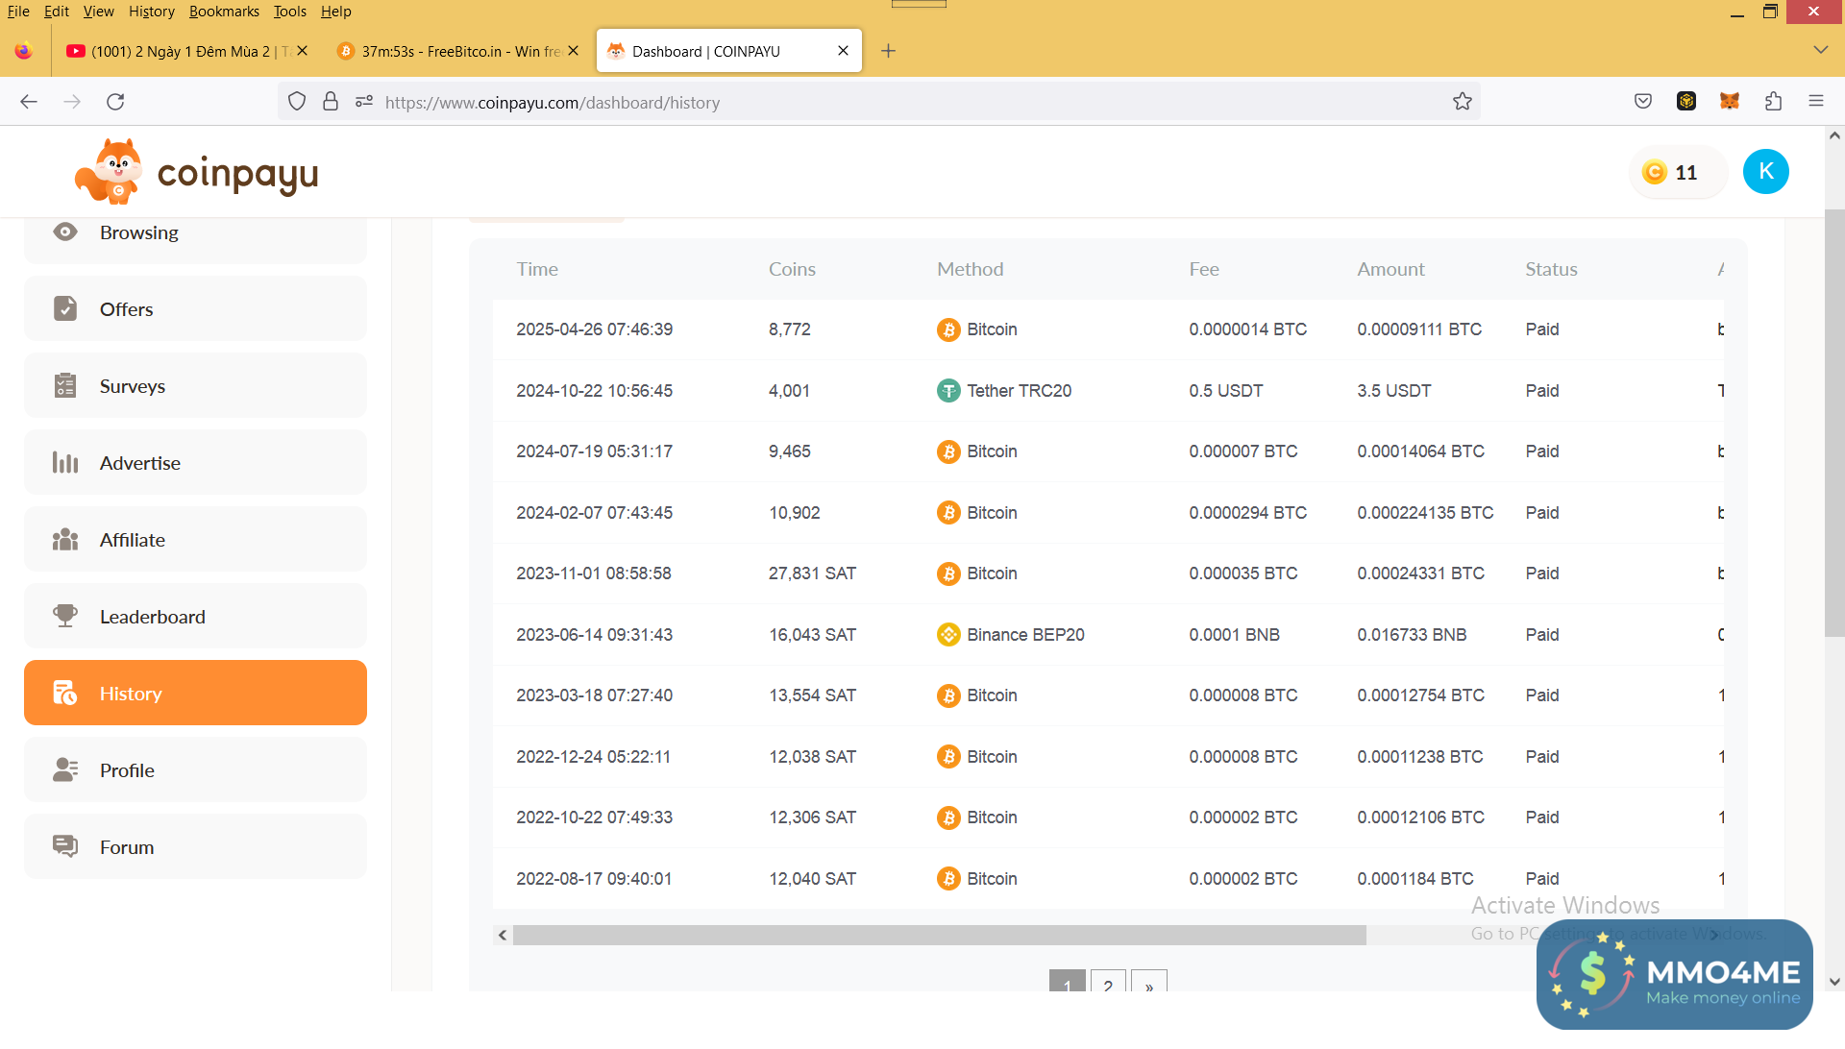The width and height of the screenshot is (1845, 1049).
Task: Open the MetaMask fox extension icon
Action: (1730, 101)
